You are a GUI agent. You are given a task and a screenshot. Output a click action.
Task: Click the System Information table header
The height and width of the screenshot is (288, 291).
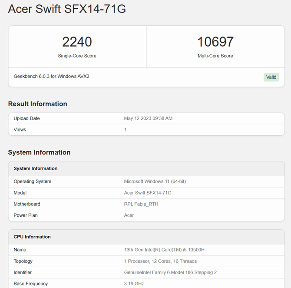(36, 168)
